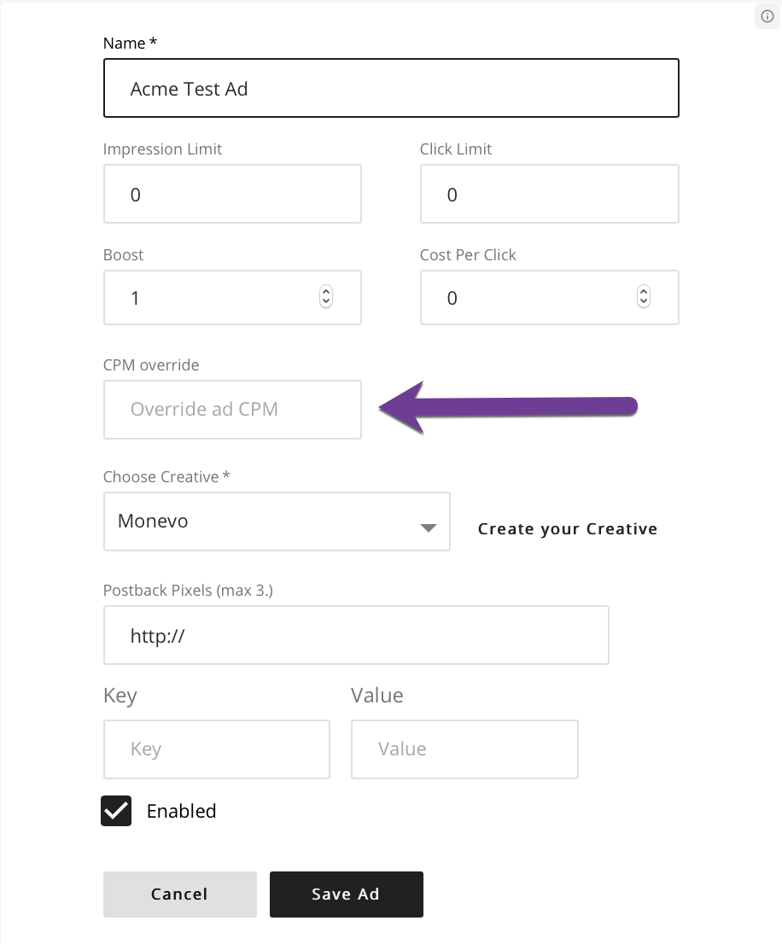The image size is (782, 944).
Task: Click the Postback Pixels (max 3.) label
Action: click(x=188, y=590)
